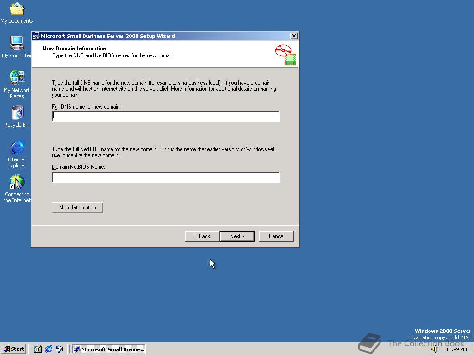Viewport: 474px width, 355px height.
Task: Click the Microsoft Small Business taskbar button
Action: point(109,349)
